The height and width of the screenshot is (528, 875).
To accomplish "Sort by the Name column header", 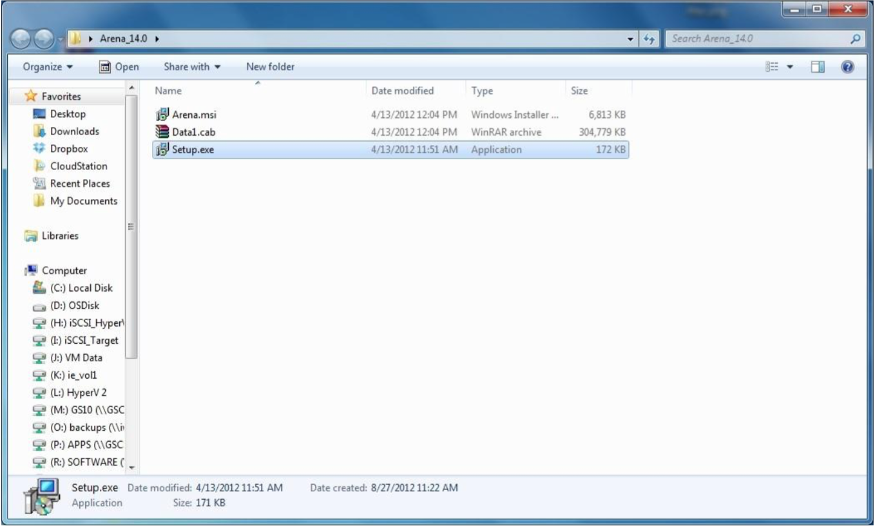I will point(258,91).
